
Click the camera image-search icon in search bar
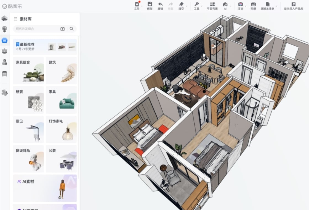tap(62, 29)
